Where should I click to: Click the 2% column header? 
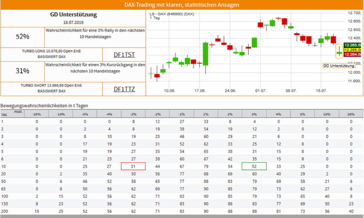[x=230, y=114]
